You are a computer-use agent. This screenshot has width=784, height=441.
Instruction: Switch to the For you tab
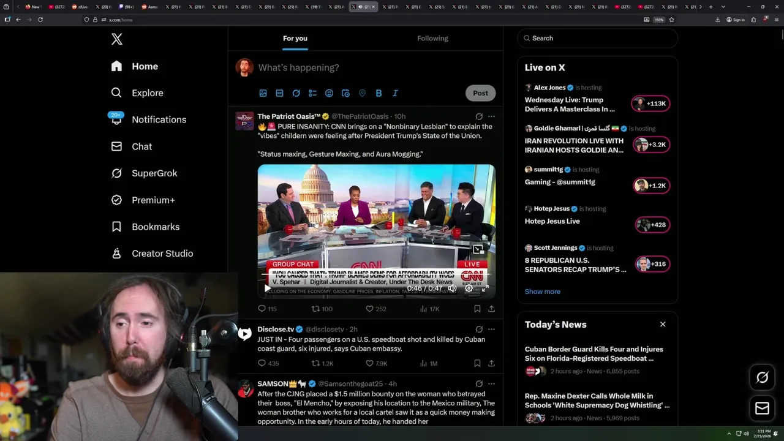point(295,39)
